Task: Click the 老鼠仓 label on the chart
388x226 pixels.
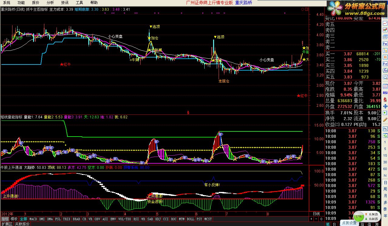Action: [x=224, y=81]
